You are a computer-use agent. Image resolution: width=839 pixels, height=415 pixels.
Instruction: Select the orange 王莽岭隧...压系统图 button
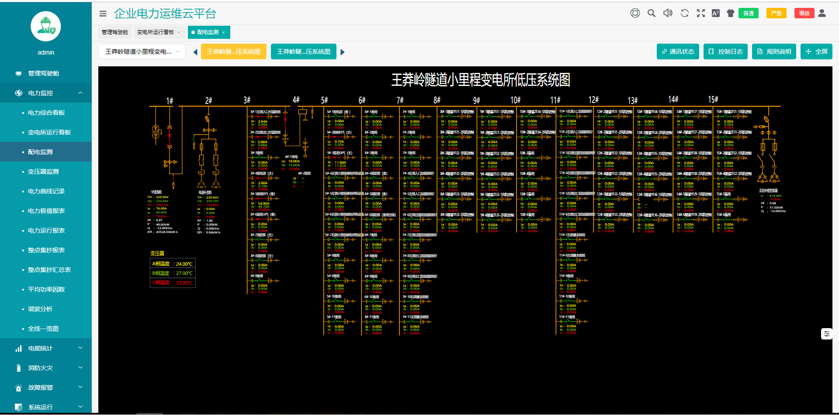point(234,51)
